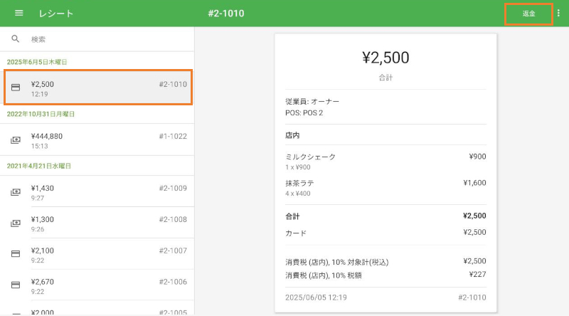
Task: Click POS: POS 2 line
Action: (x=304, y=113)
